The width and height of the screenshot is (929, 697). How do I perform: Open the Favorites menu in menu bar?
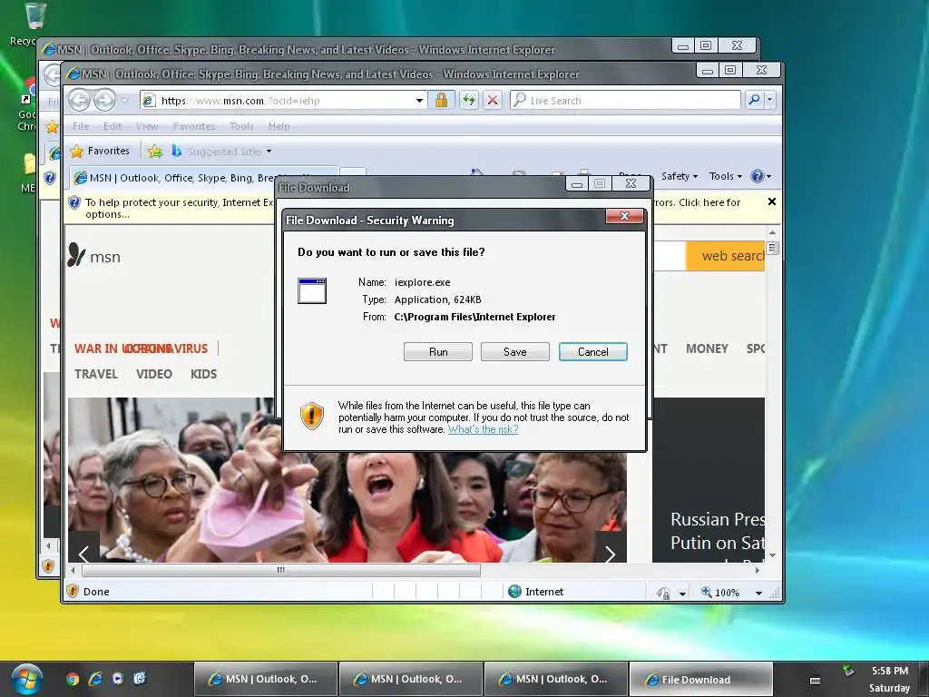point(194,126)
